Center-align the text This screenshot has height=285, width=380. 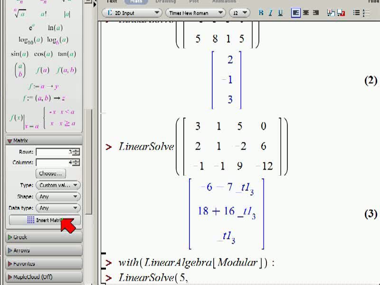pyautogui.click(x=306, y=13)
